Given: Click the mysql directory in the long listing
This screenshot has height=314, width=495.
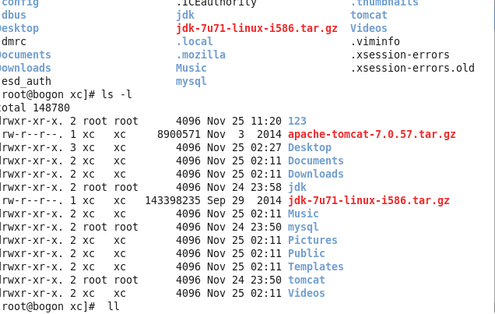Looking at the screenshot, I should [x=303, y=228].
